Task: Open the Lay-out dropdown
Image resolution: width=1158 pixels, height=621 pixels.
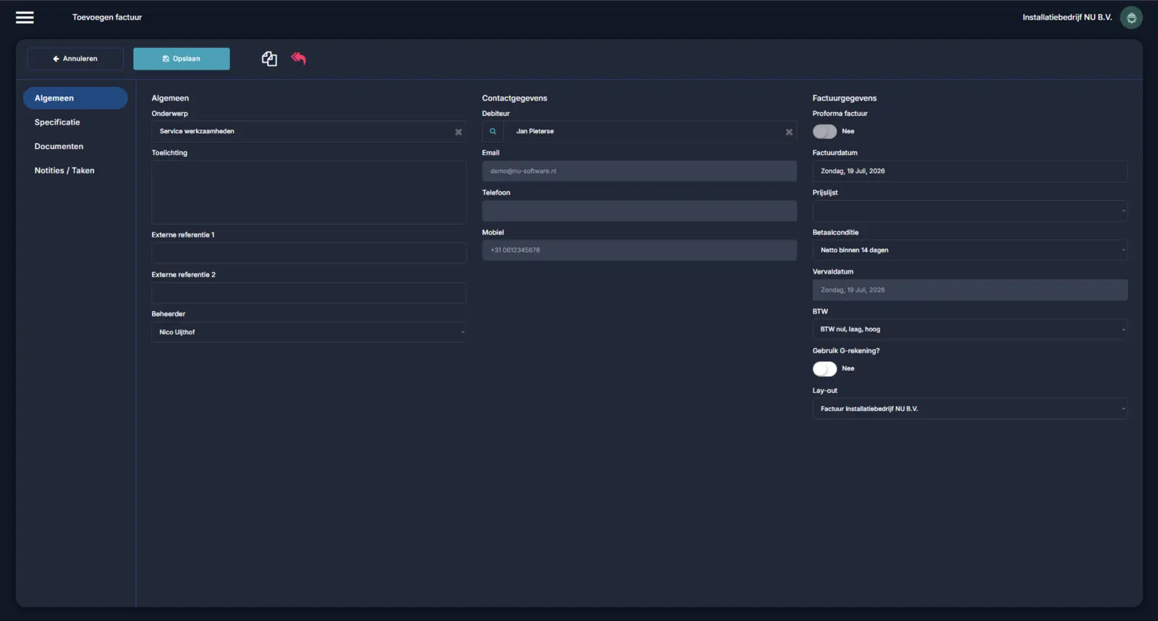Action: pyautogui.click(x=970, y=409)
